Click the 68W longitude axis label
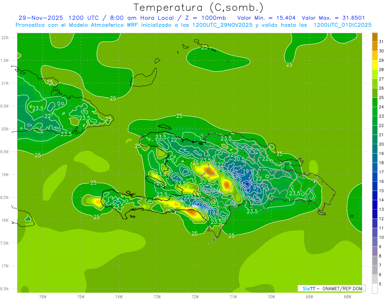This screenshot has height=301, width=390. (347, 297)
